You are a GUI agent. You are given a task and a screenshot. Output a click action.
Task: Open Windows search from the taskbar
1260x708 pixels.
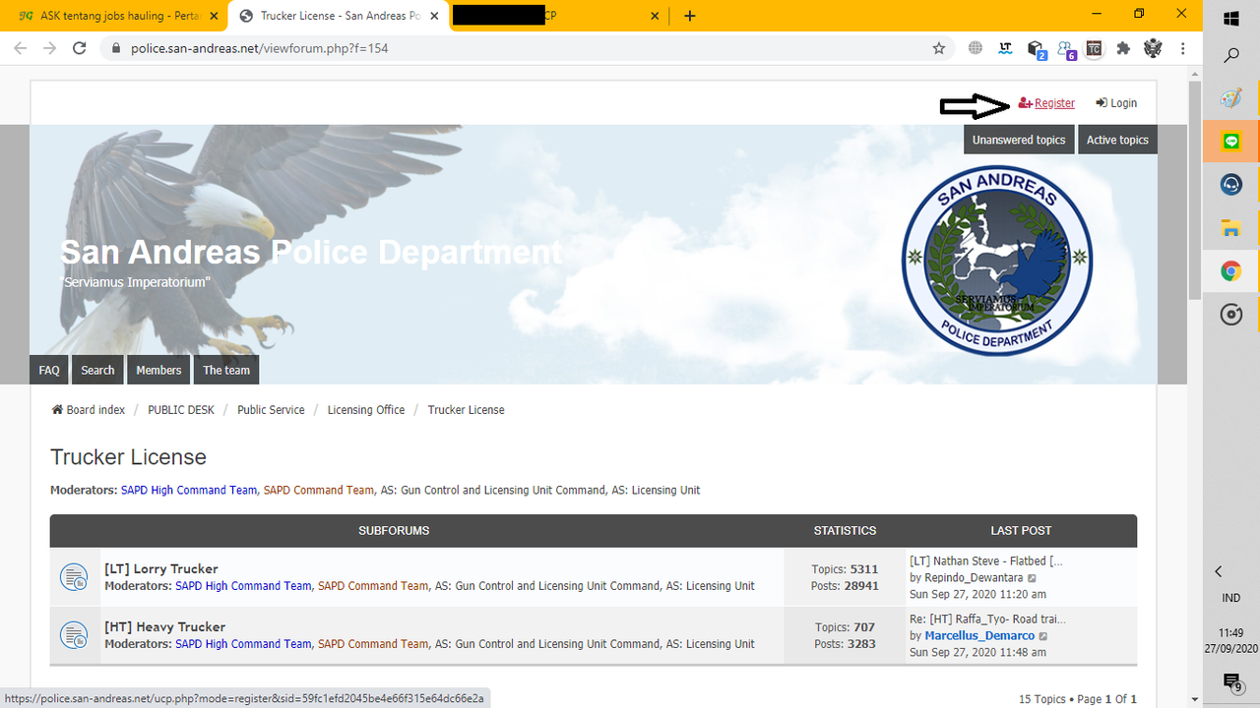pos(1230,56)
